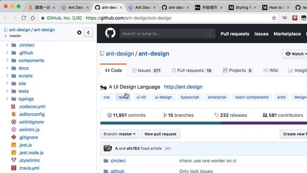Open Octotree settings gear

tap(79, 32)
